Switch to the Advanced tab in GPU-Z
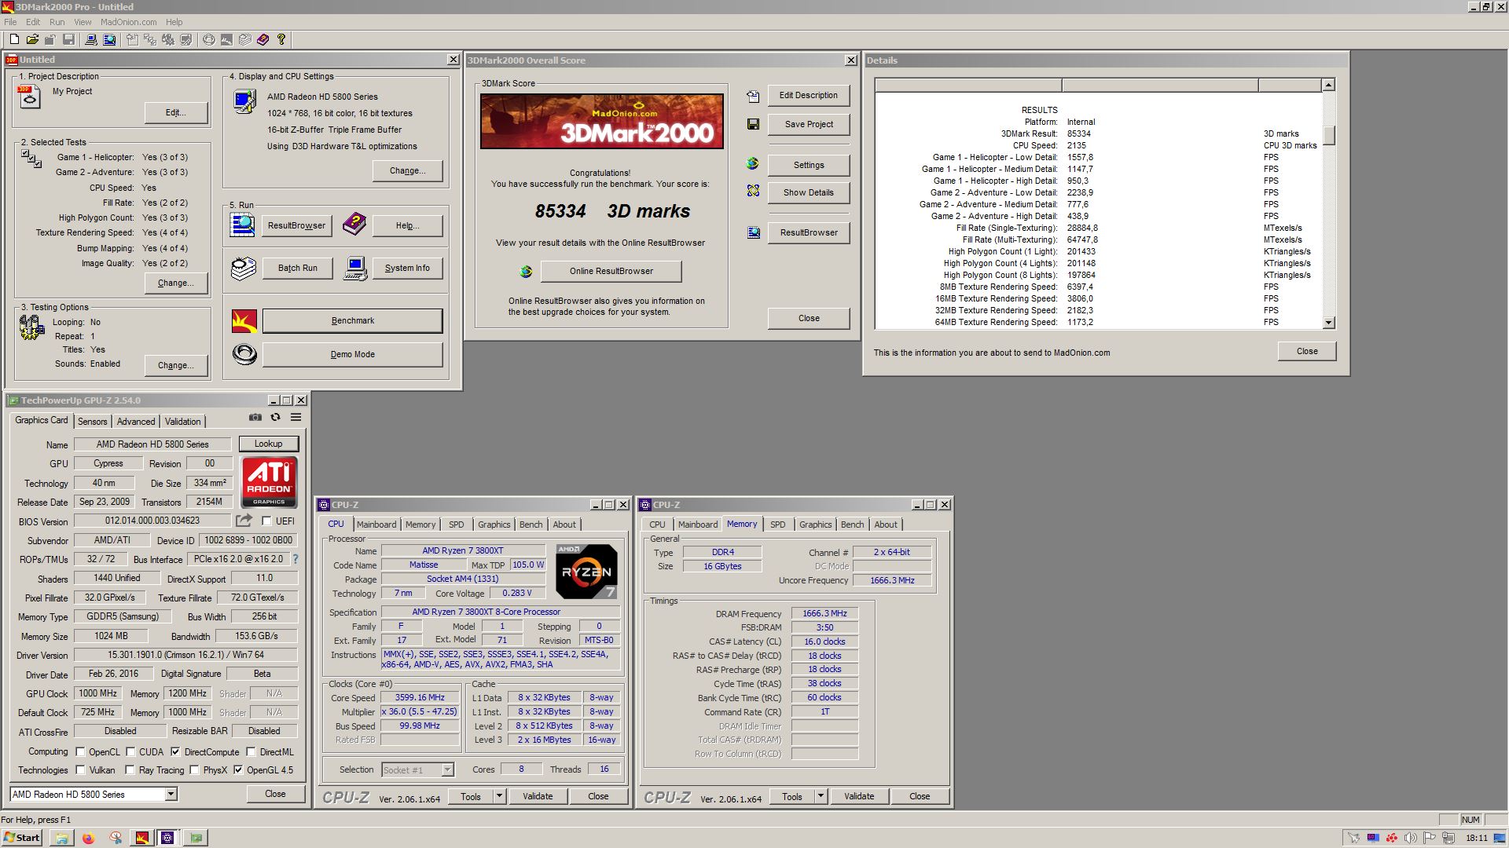The image size is (1509, 848). (x=136, y=422)
